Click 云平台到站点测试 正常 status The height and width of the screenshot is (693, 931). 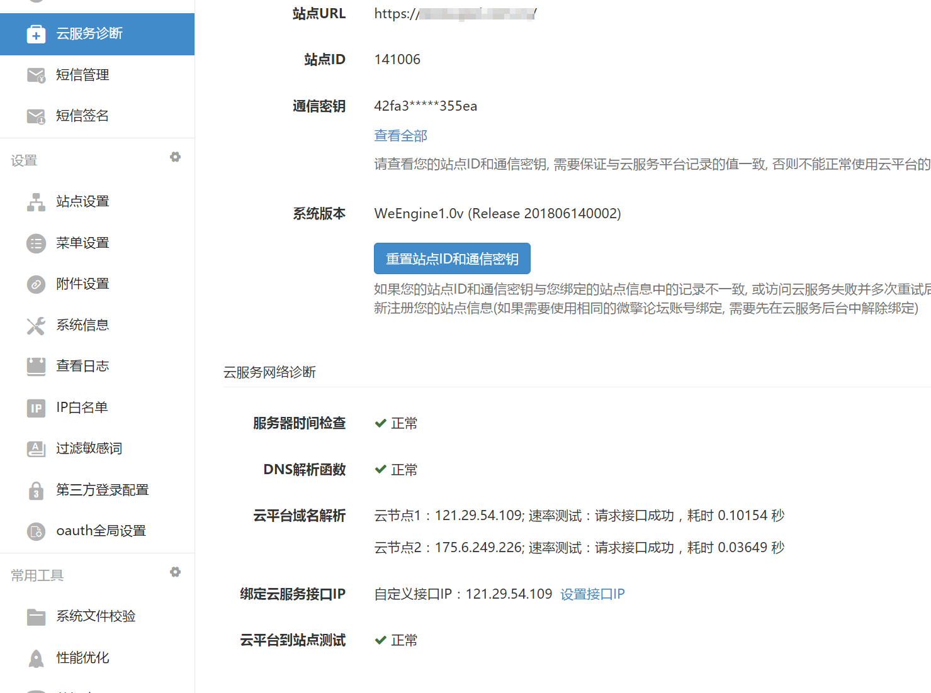click(396, 640)
